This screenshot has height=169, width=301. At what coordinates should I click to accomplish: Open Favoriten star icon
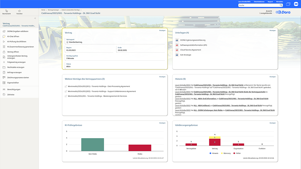click(x=19, y=12)
